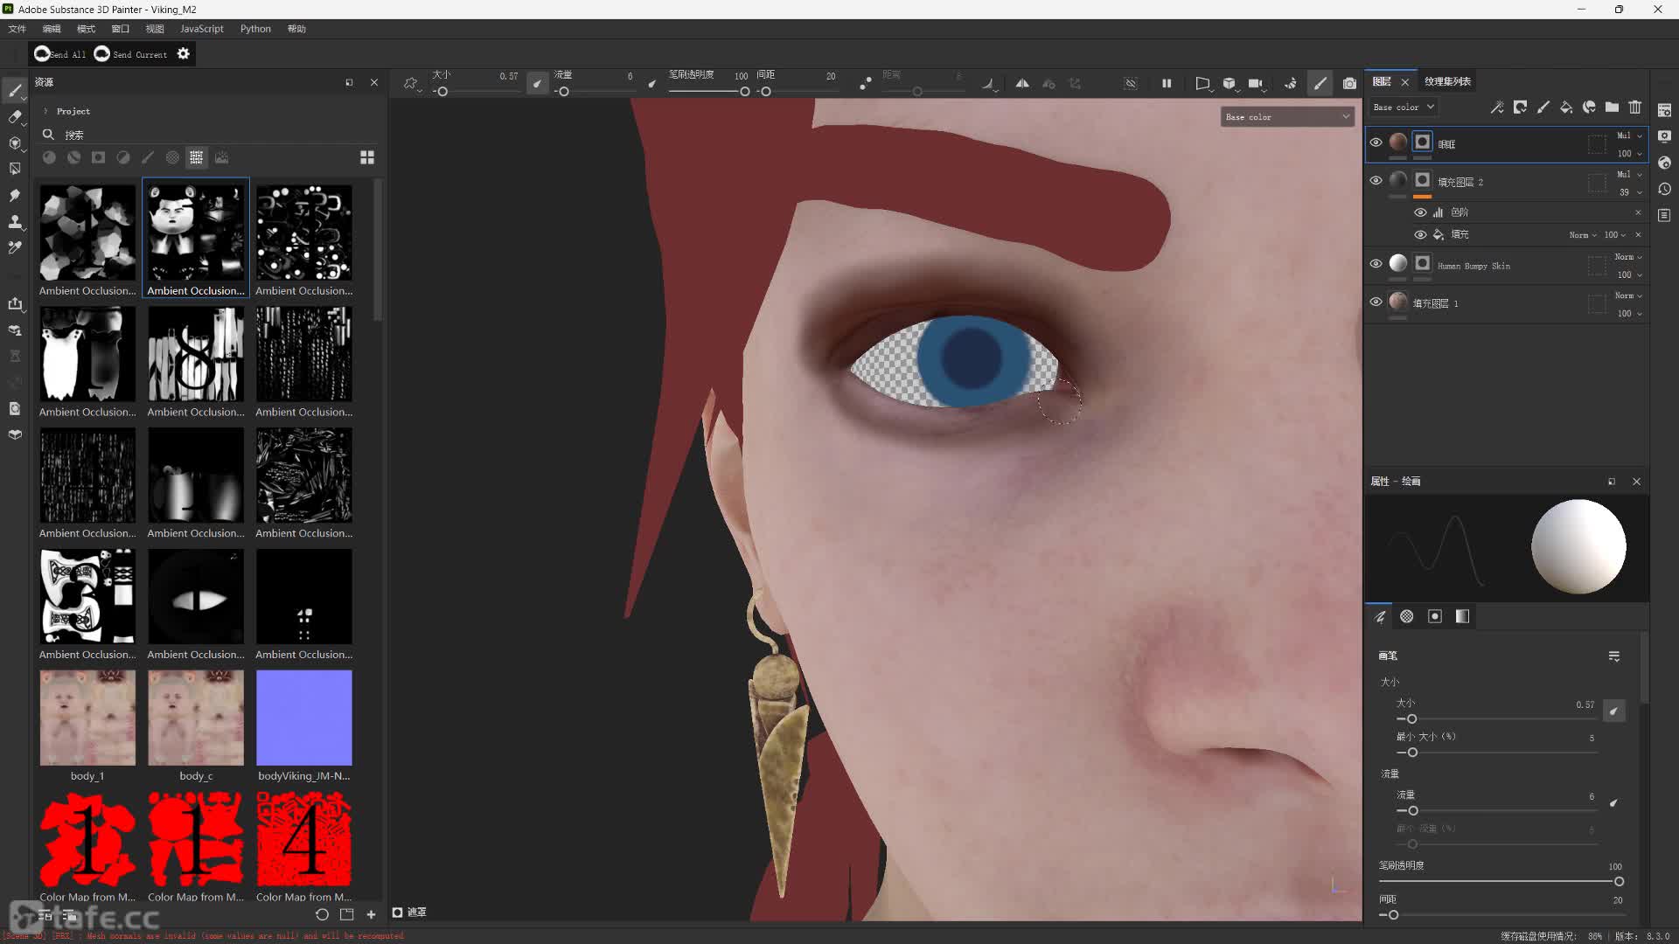1679x944 pixels.
Task: Pause engine rendering with pause icon
Action: coord(1167,83)
